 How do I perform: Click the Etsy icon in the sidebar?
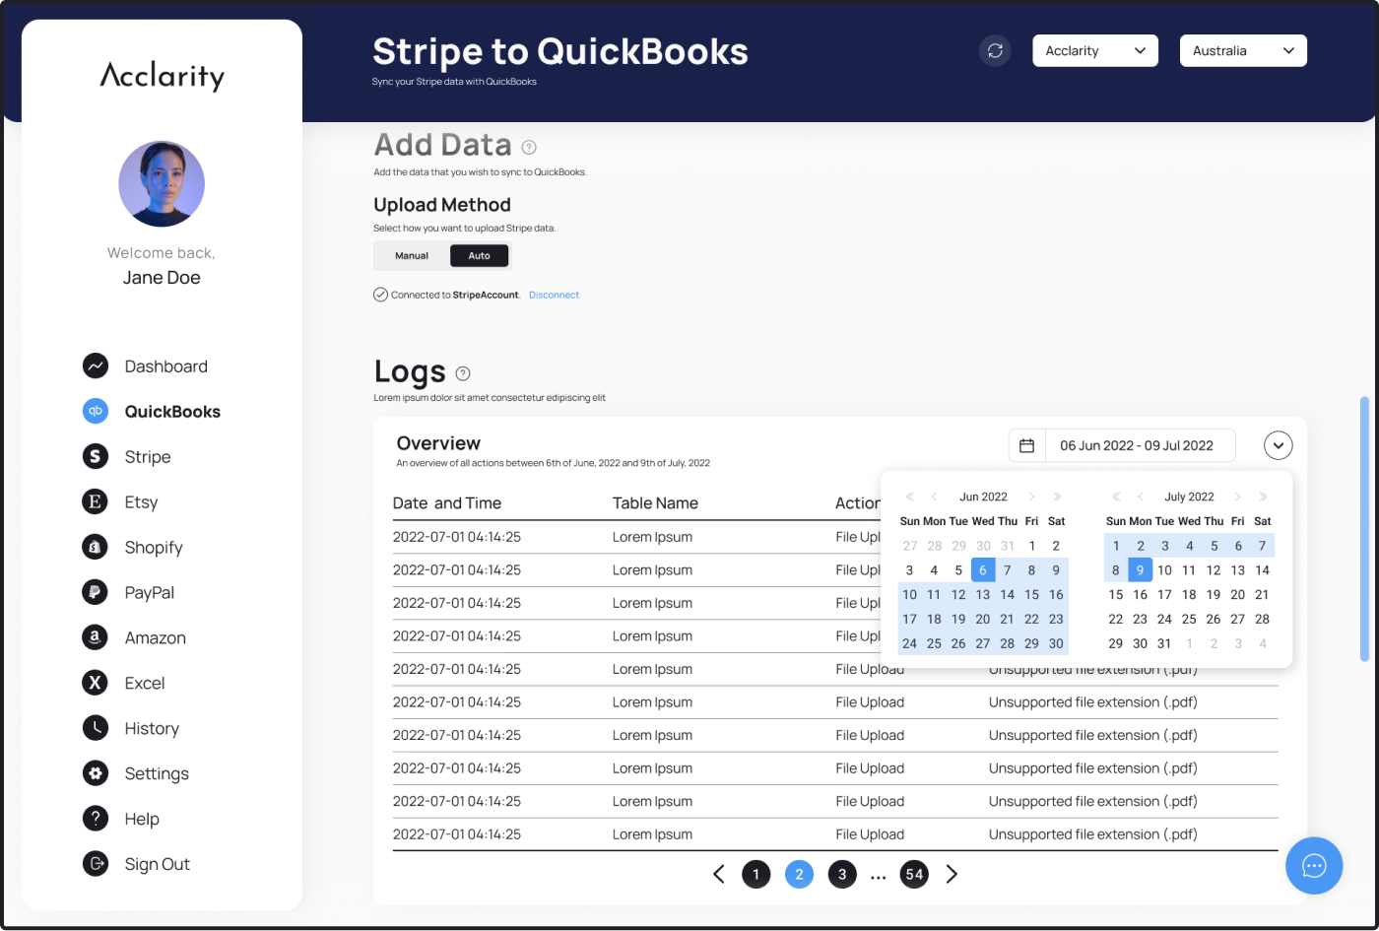point(95,501)
